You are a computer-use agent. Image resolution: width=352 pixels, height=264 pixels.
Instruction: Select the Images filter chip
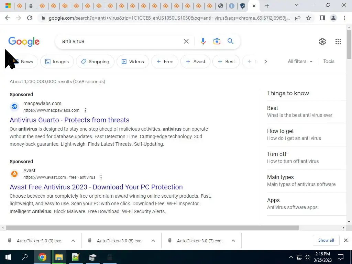pos(57,62)
